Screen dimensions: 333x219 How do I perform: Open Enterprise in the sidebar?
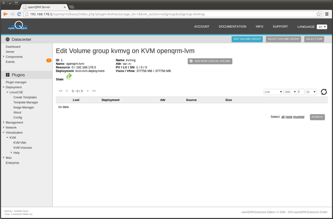tap(12, 163)
